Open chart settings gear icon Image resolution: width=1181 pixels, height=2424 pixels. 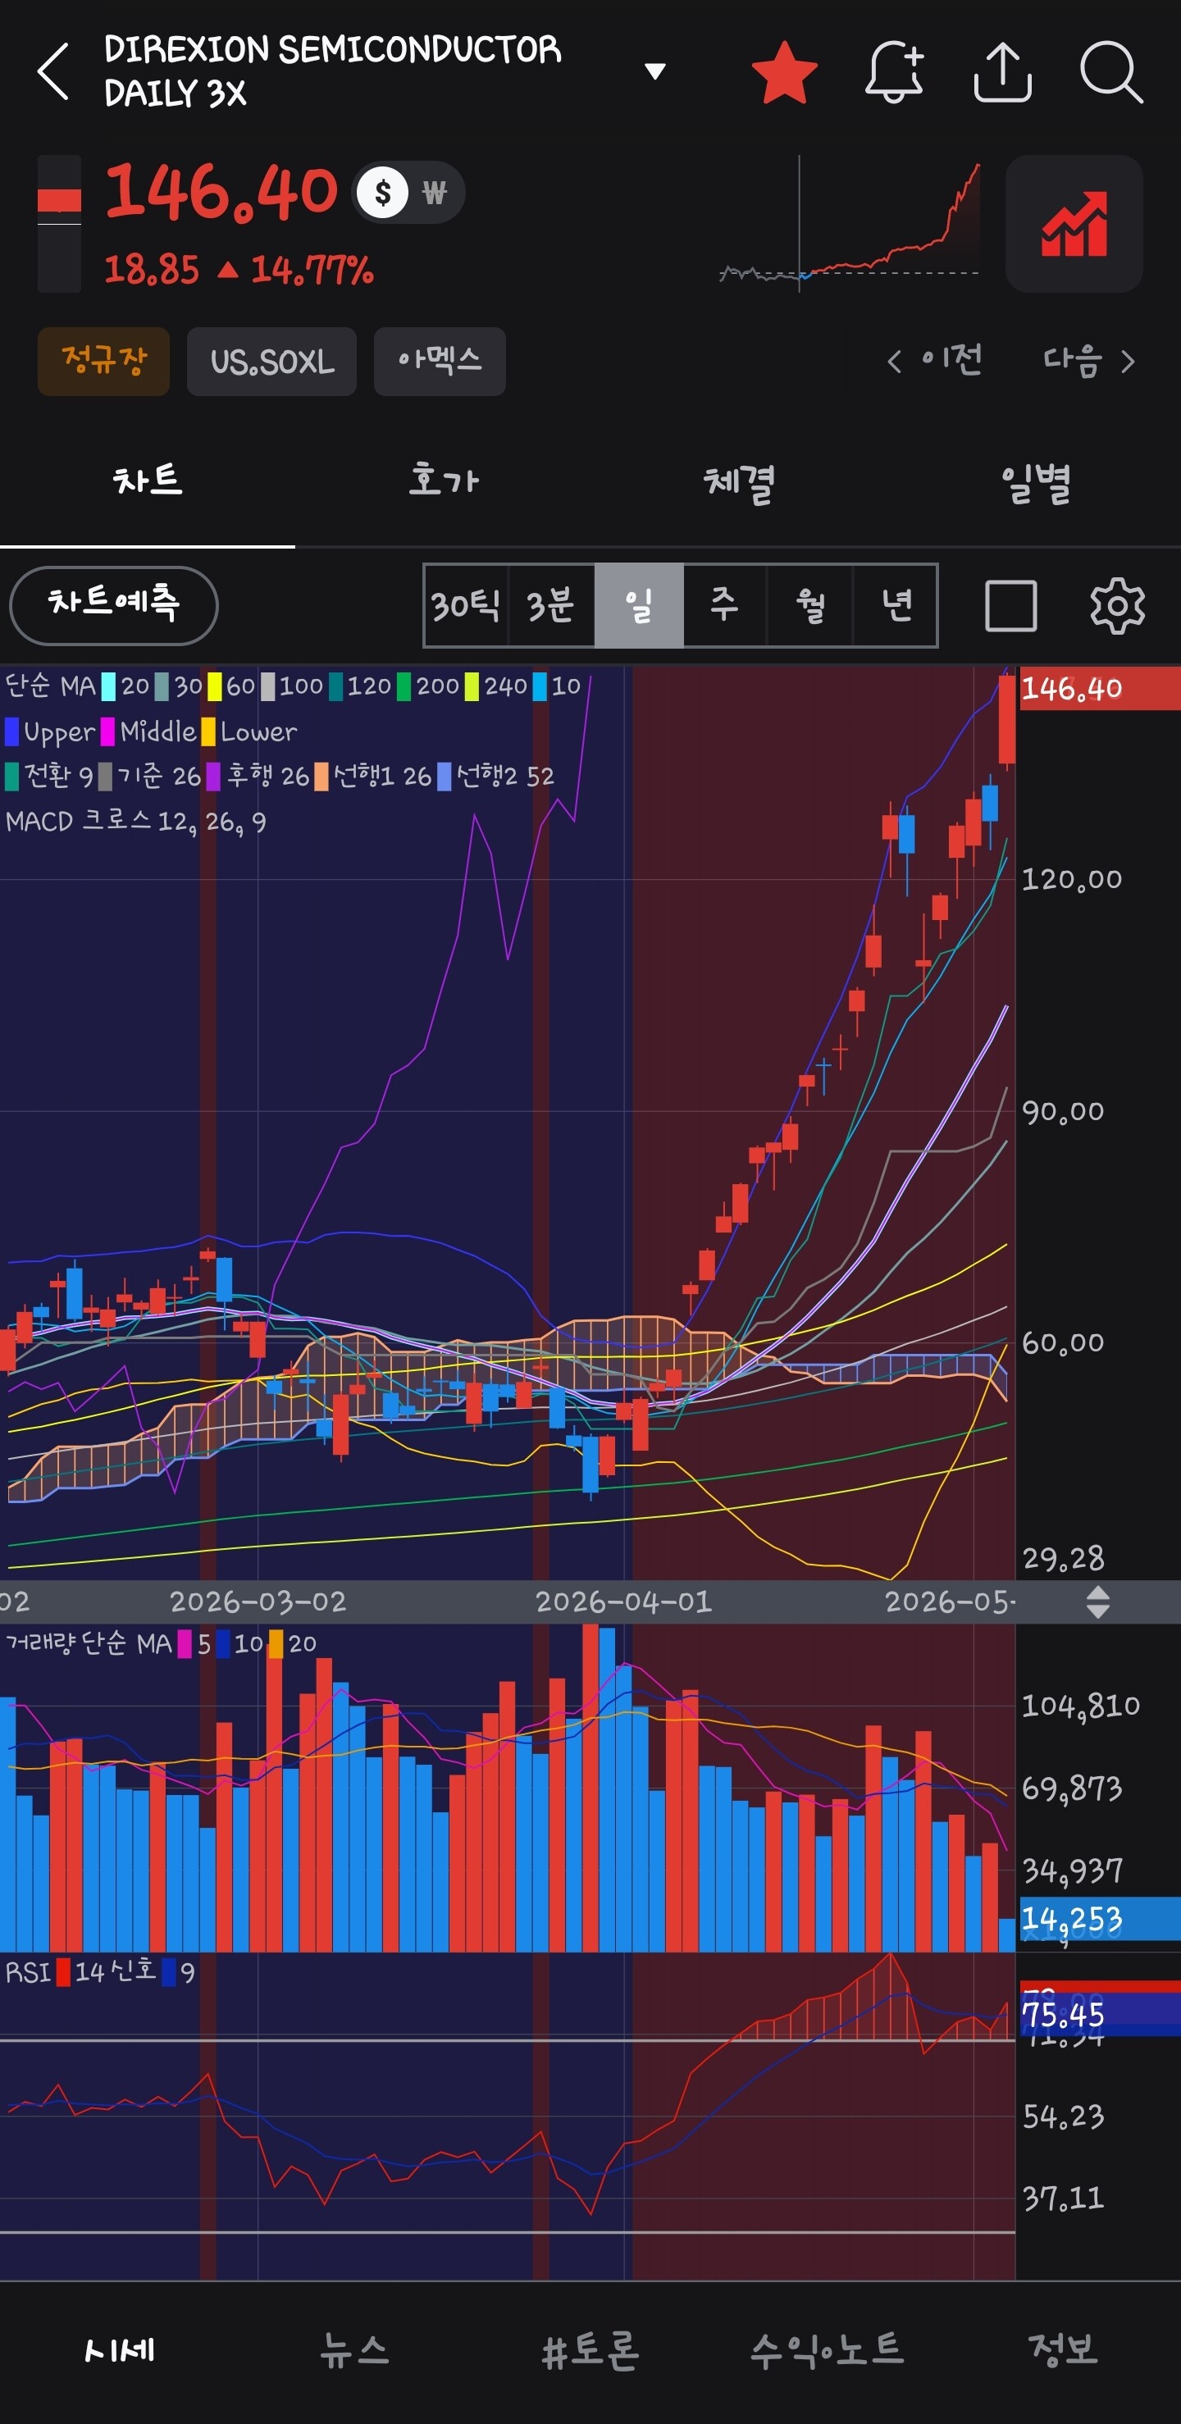pos(1117,606)
